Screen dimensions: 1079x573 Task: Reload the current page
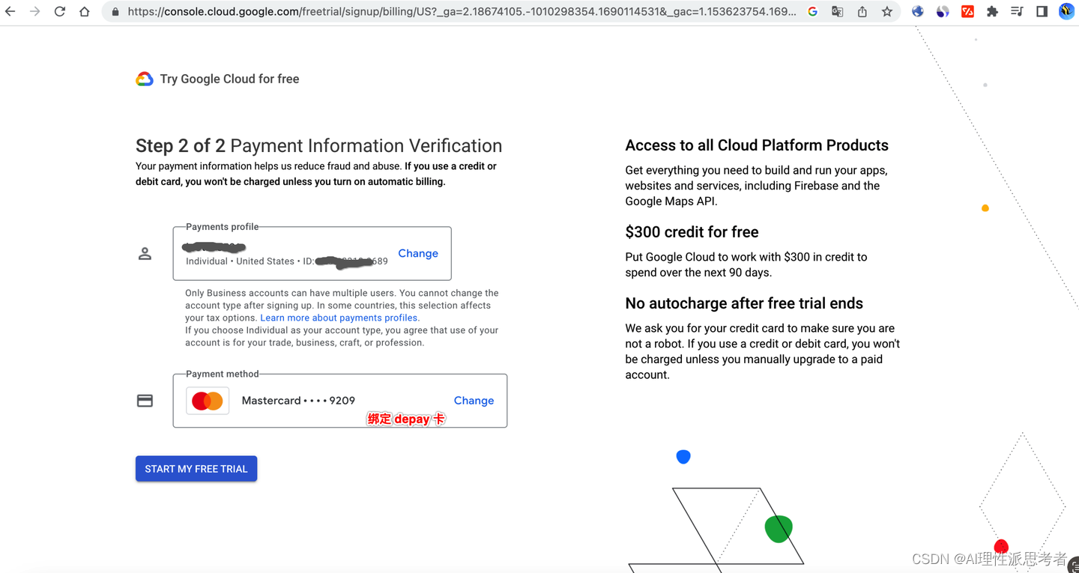(60, 12)
